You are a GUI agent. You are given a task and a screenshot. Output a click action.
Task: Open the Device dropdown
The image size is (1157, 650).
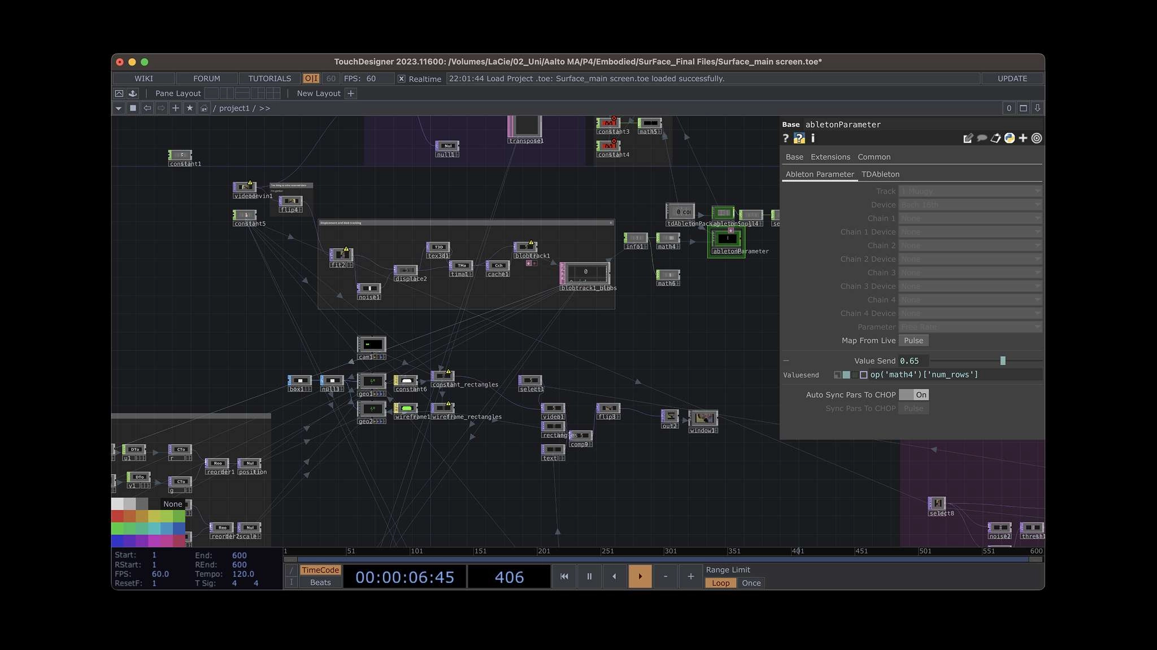(x=970, y=205)
